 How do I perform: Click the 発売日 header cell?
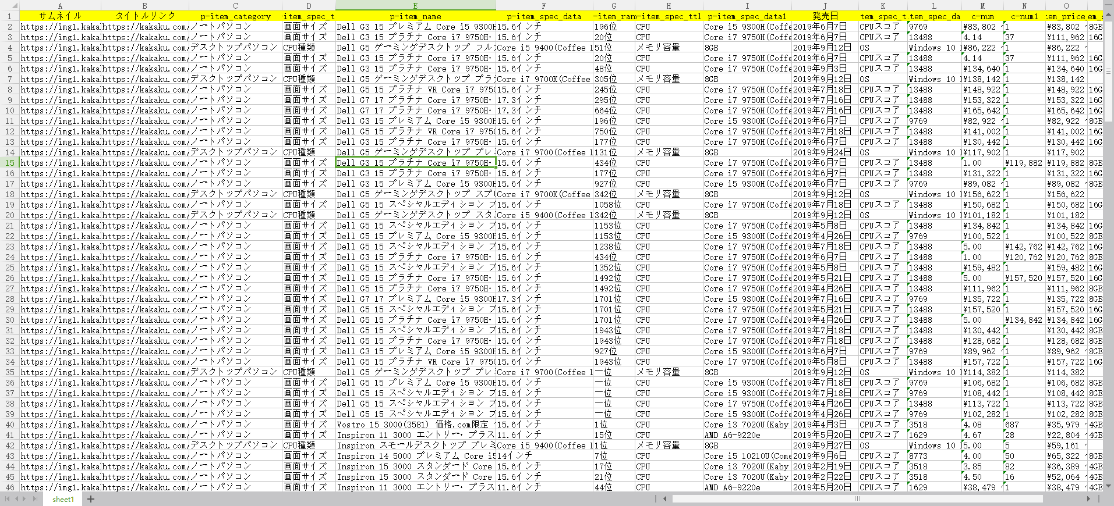tap(825, 16)
